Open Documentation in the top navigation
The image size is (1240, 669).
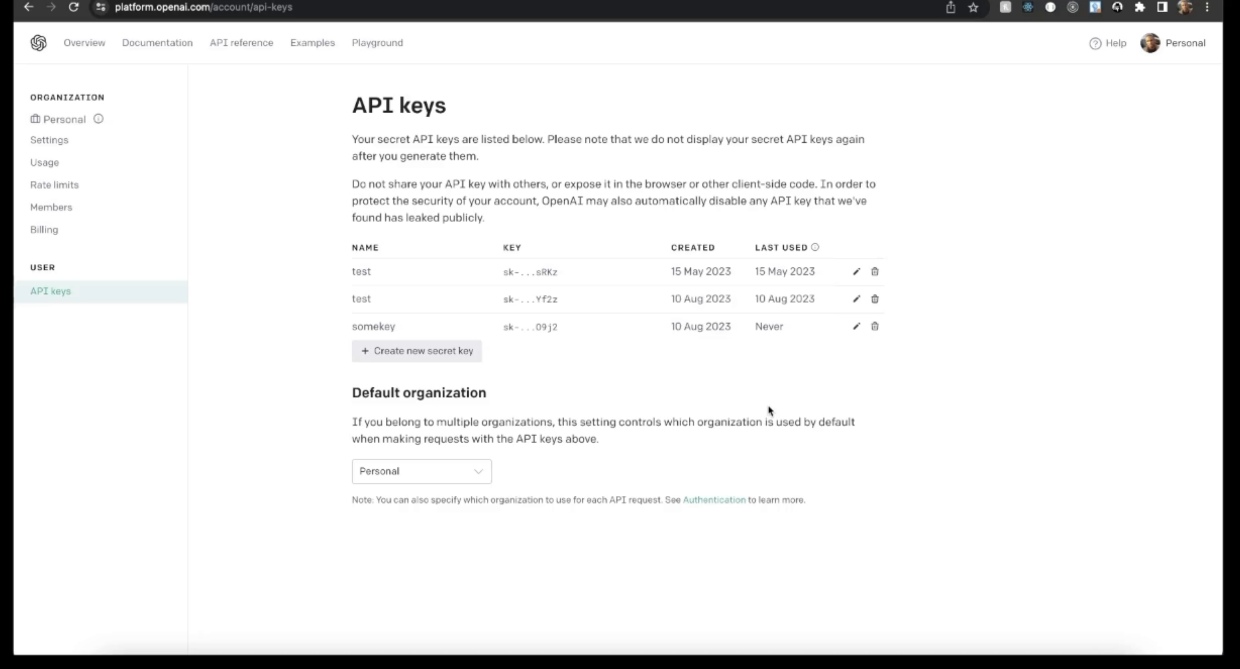pyautogui.click(x=157, y=43)
